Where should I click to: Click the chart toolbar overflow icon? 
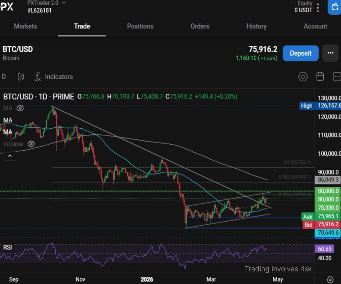coord(337,77)
